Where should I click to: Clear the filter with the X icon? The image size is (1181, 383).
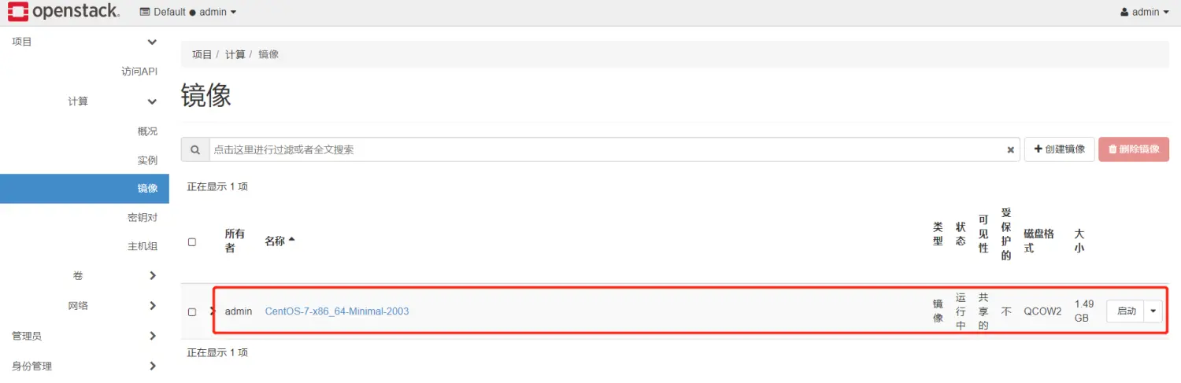click(1010, 149)
